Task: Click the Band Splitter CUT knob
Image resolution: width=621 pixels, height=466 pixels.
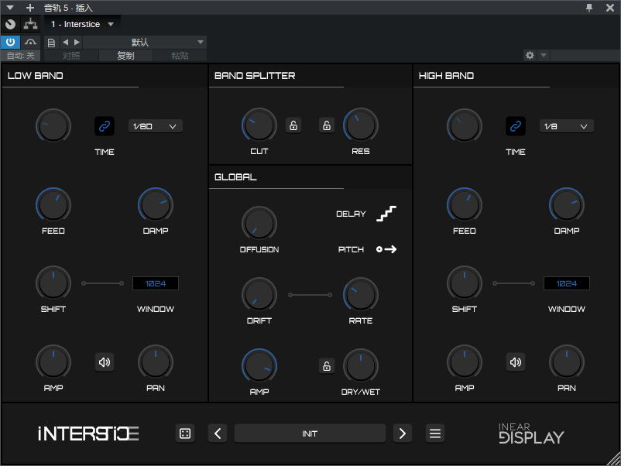Action: click(x=259, y=125)
